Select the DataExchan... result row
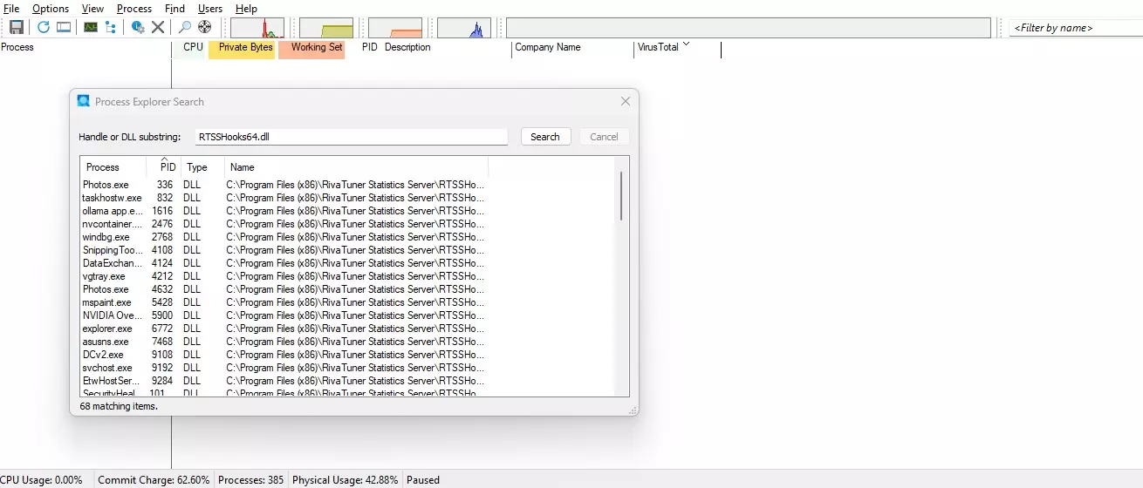Screen dimensions: 1143x488 click(x=284, y=263)
